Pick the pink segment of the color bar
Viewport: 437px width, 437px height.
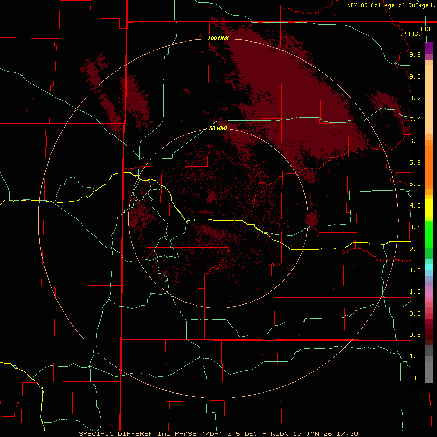tap(429, 294)
